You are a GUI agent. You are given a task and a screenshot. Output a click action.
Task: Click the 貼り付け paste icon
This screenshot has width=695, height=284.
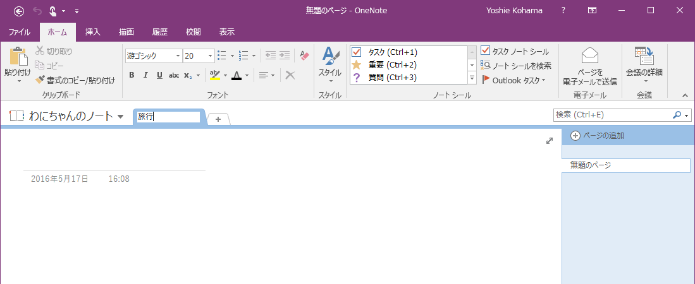(18, 56)
